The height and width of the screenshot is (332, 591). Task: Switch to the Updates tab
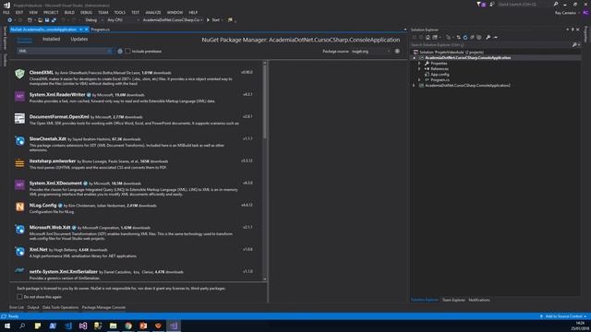(78, 39)
